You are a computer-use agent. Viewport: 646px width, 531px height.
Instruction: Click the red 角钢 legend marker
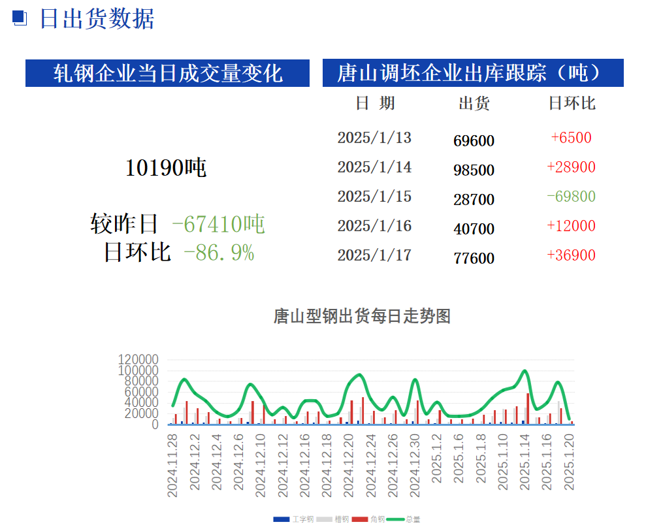point(360,519)
